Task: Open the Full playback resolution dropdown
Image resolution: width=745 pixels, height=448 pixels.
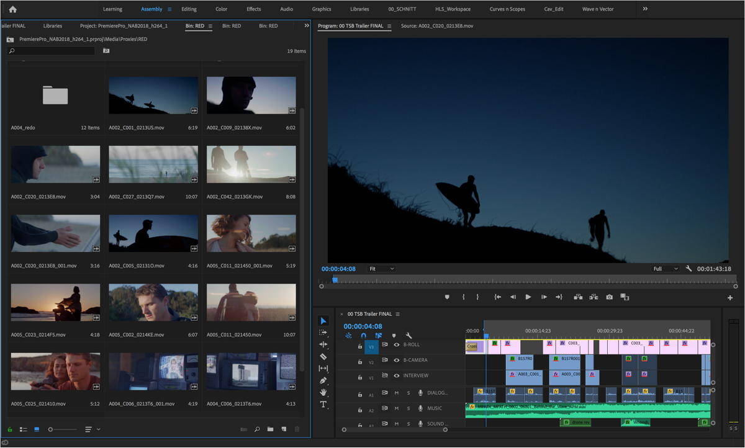Action: point(666,269)
